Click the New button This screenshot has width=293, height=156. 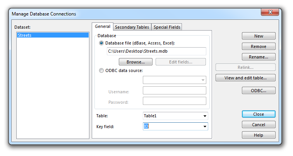click(259, 36)
